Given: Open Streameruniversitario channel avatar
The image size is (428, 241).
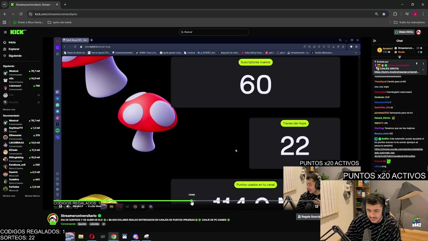Looking at the screenshot, I should coord(52,219).
